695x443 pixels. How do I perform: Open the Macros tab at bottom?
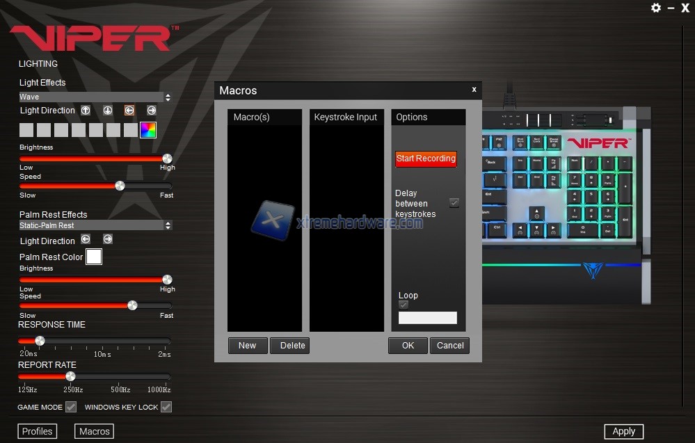pyautogui.click(x=95, y=431)
